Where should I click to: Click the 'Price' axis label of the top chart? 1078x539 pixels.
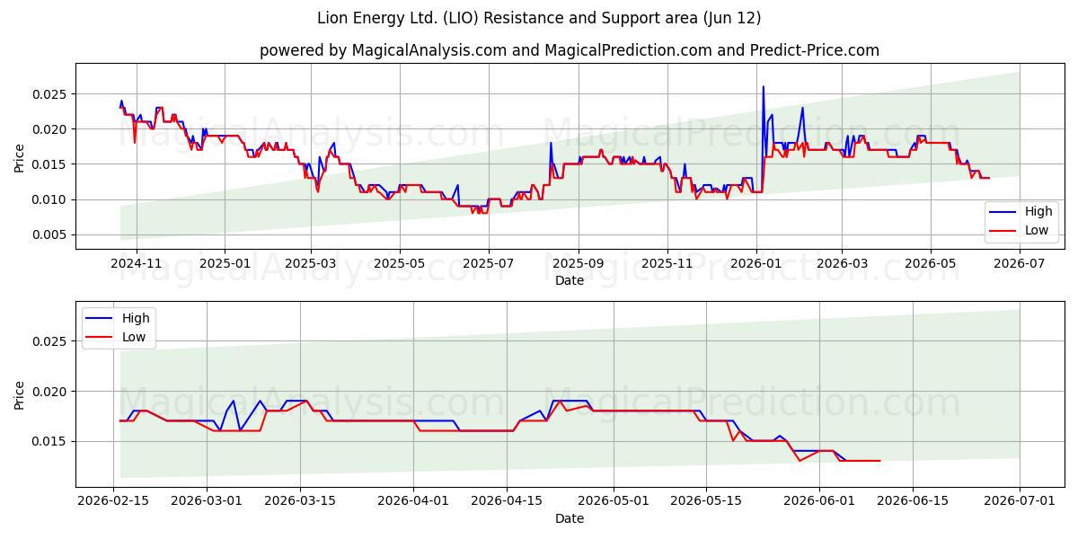[20, 156]
